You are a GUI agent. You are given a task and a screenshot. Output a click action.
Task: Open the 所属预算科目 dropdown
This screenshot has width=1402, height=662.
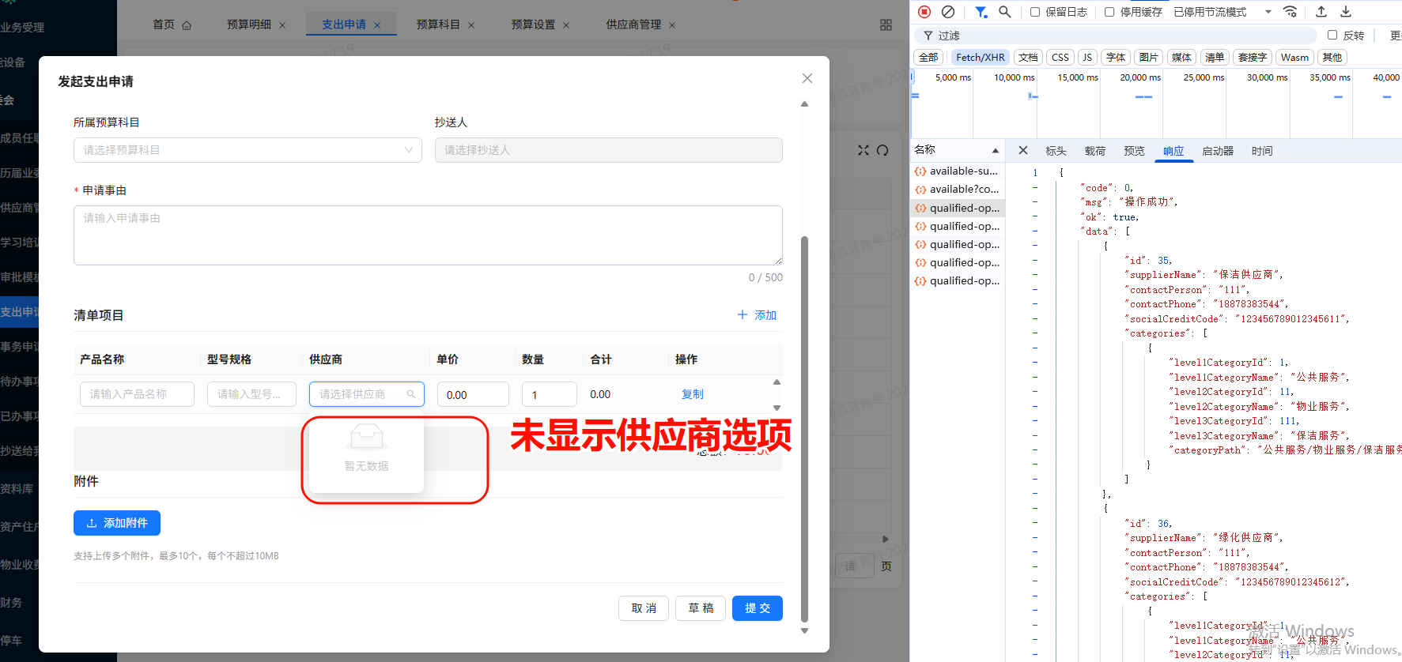[248, 150]
